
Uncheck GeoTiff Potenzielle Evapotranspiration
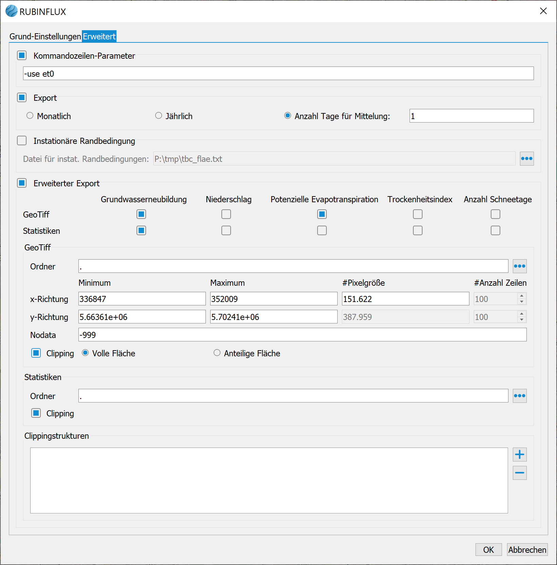pyautogui.click(x=322, y=214)
